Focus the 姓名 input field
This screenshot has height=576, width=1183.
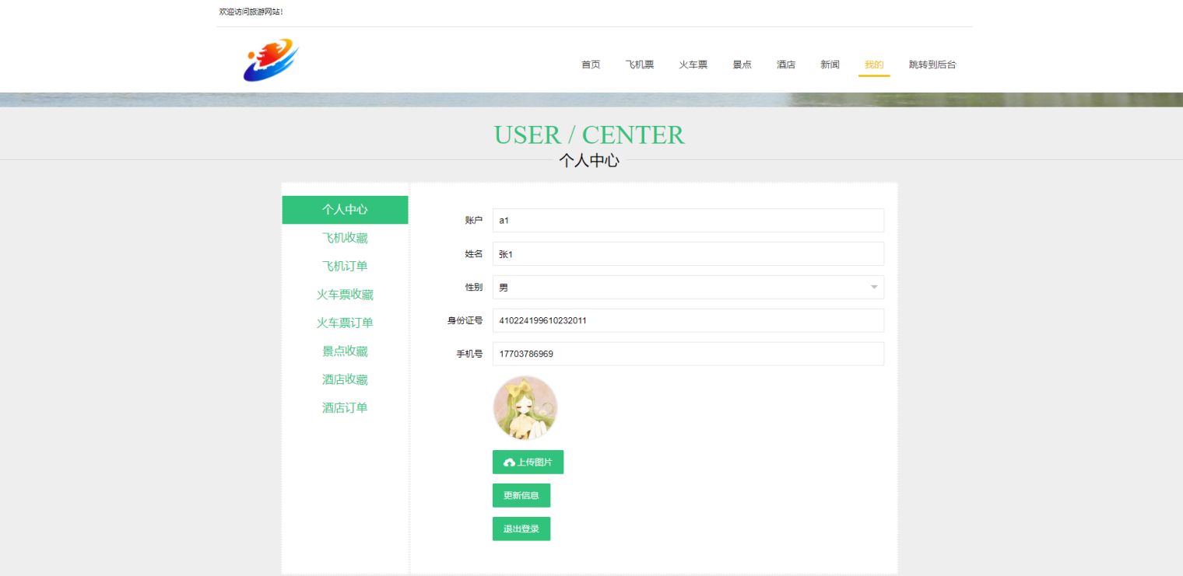(x=688, y=253)
